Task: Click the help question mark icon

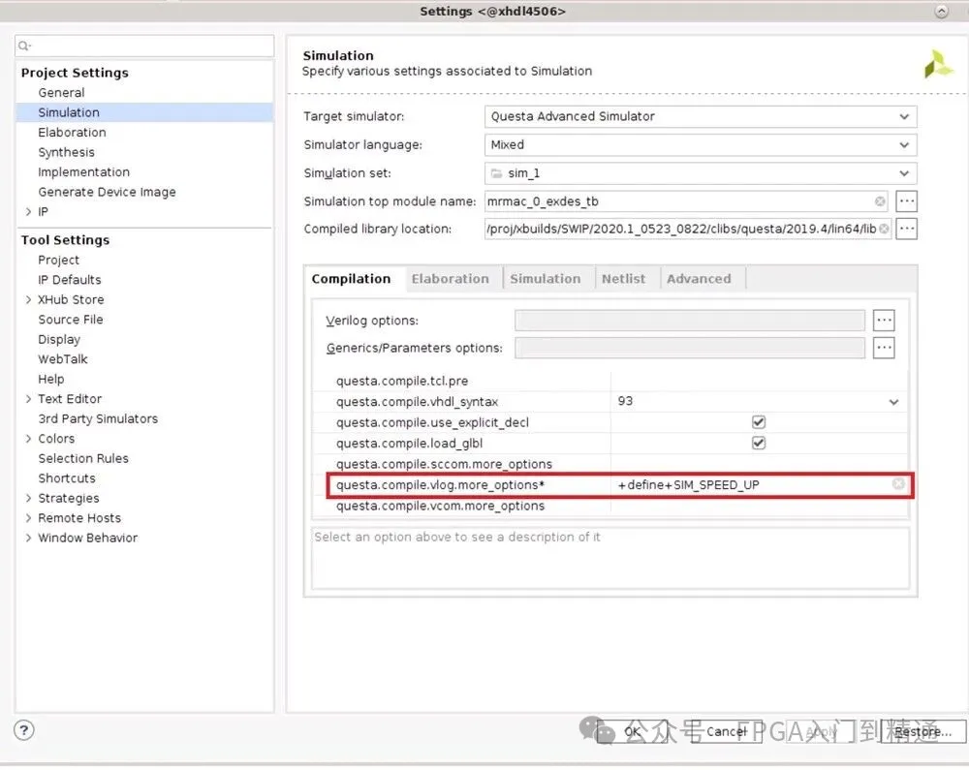Action: [25, 730]
